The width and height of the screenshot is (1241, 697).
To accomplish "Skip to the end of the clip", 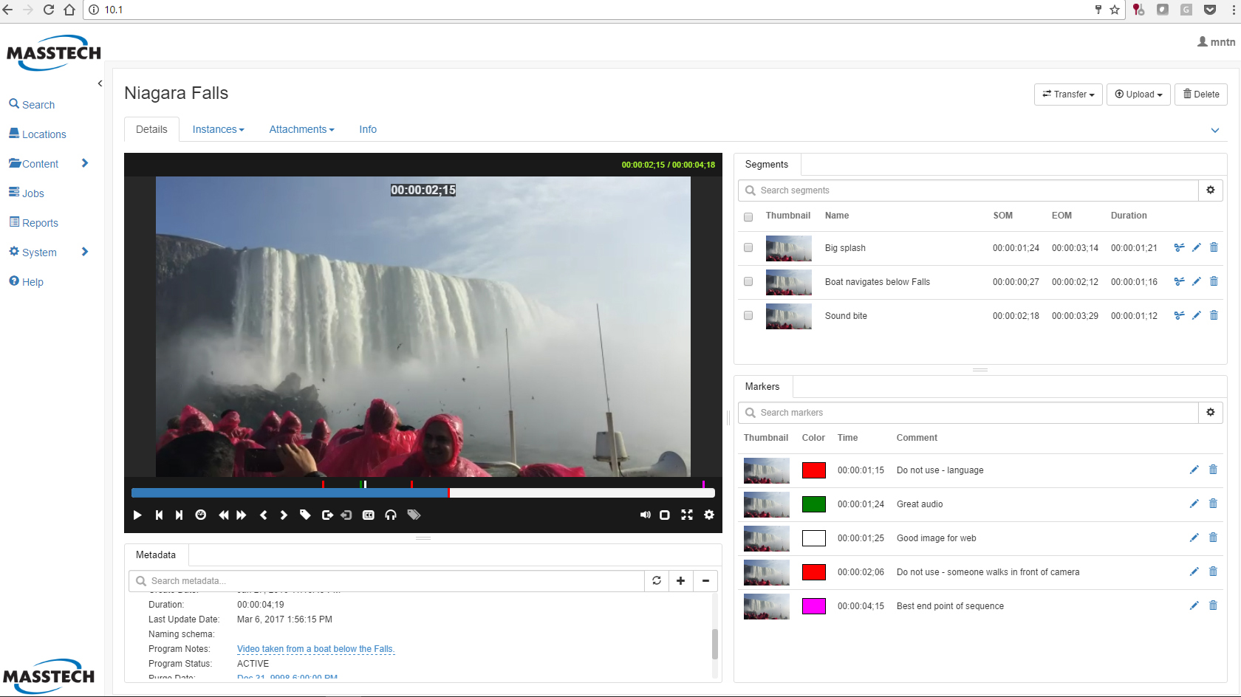I will point(179,515).
